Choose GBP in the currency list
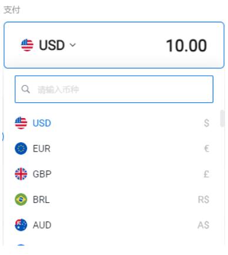228x255 pixels. (x=112, y=174)
